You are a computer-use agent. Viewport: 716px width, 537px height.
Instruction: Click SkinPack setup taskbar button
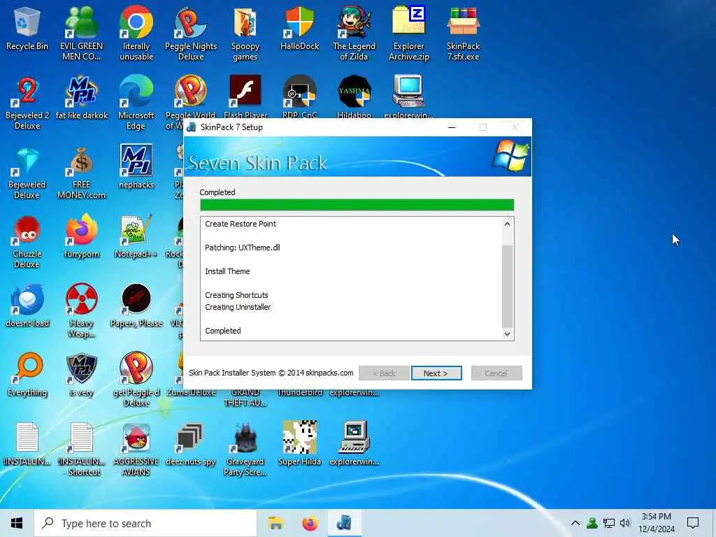[344, 523]
